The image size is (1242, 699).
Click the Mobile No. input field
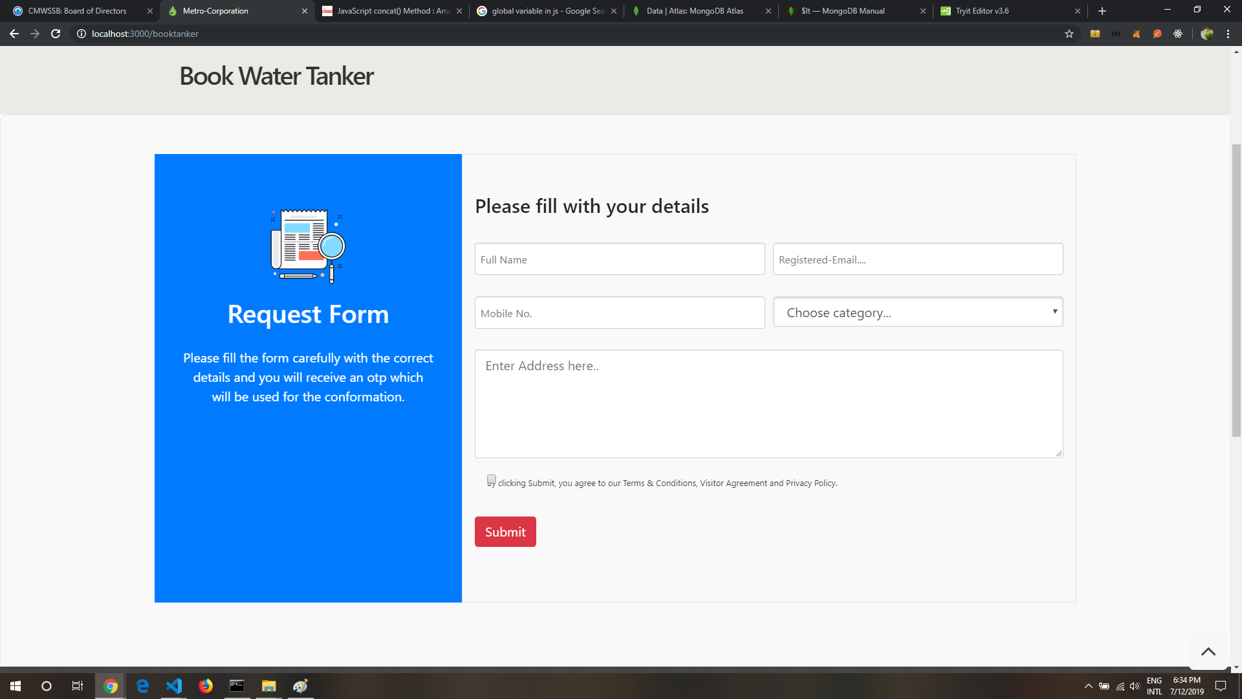tap(620, 313)
